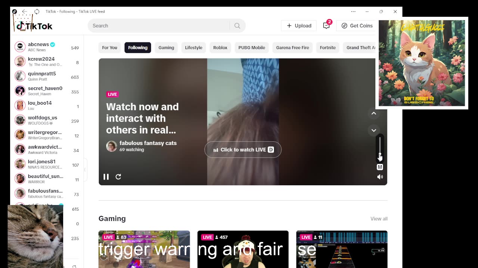Open fabulousfans avatar in sidebar
The height and width of the screenshot is (268, 478).
click(20, 193)
